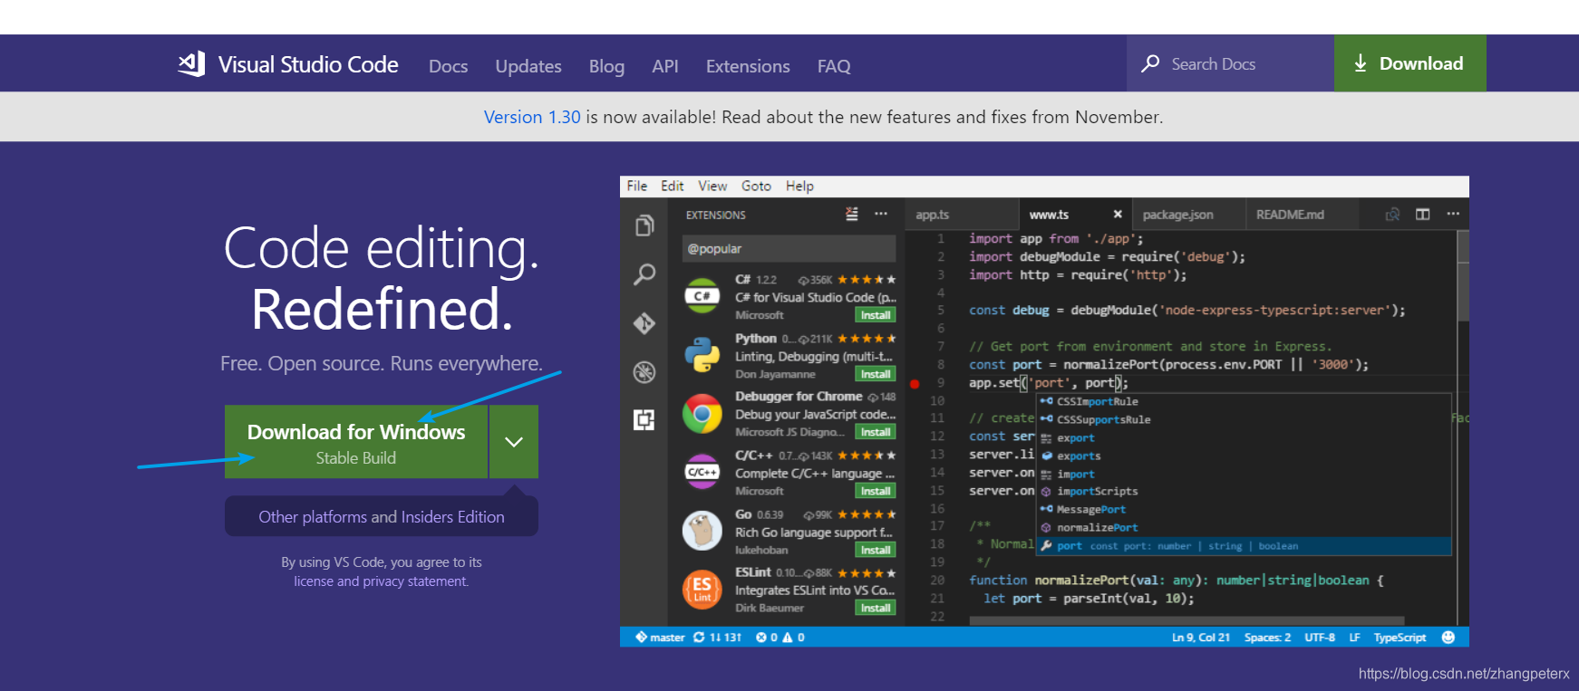The width and height of the screenshot is (1579, 691).
Task: Open the Help menu
Action: [799, 186]
